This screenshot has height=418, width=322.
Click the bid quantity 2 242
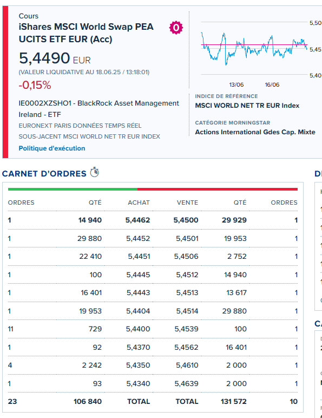(x=91, y=365)
